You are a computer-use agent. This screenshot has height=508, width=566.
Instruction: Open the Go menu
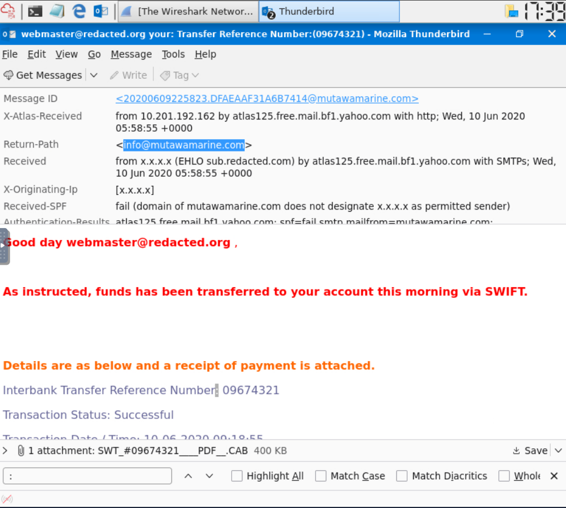(94, 55)
